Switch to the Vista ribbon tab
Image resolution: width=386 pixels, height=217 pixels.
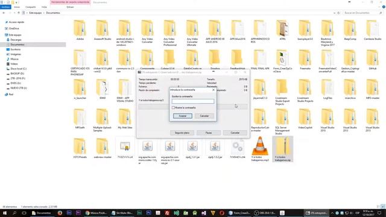point(44,7)
